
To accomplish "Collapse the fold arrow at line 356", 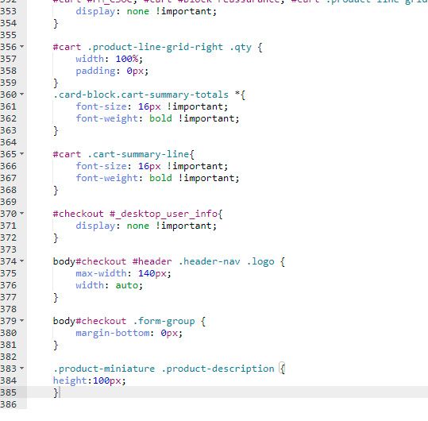I will (x=22, y=47).
